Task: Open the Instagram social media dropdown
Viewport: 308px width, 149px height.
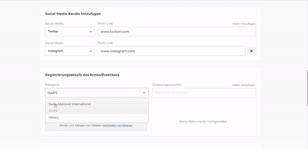Action: 70,51
